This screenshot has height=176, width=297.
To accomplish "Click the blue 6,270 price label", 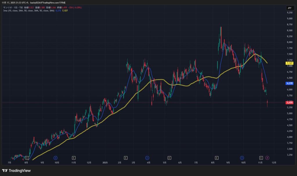I will (x=289, y=83).
